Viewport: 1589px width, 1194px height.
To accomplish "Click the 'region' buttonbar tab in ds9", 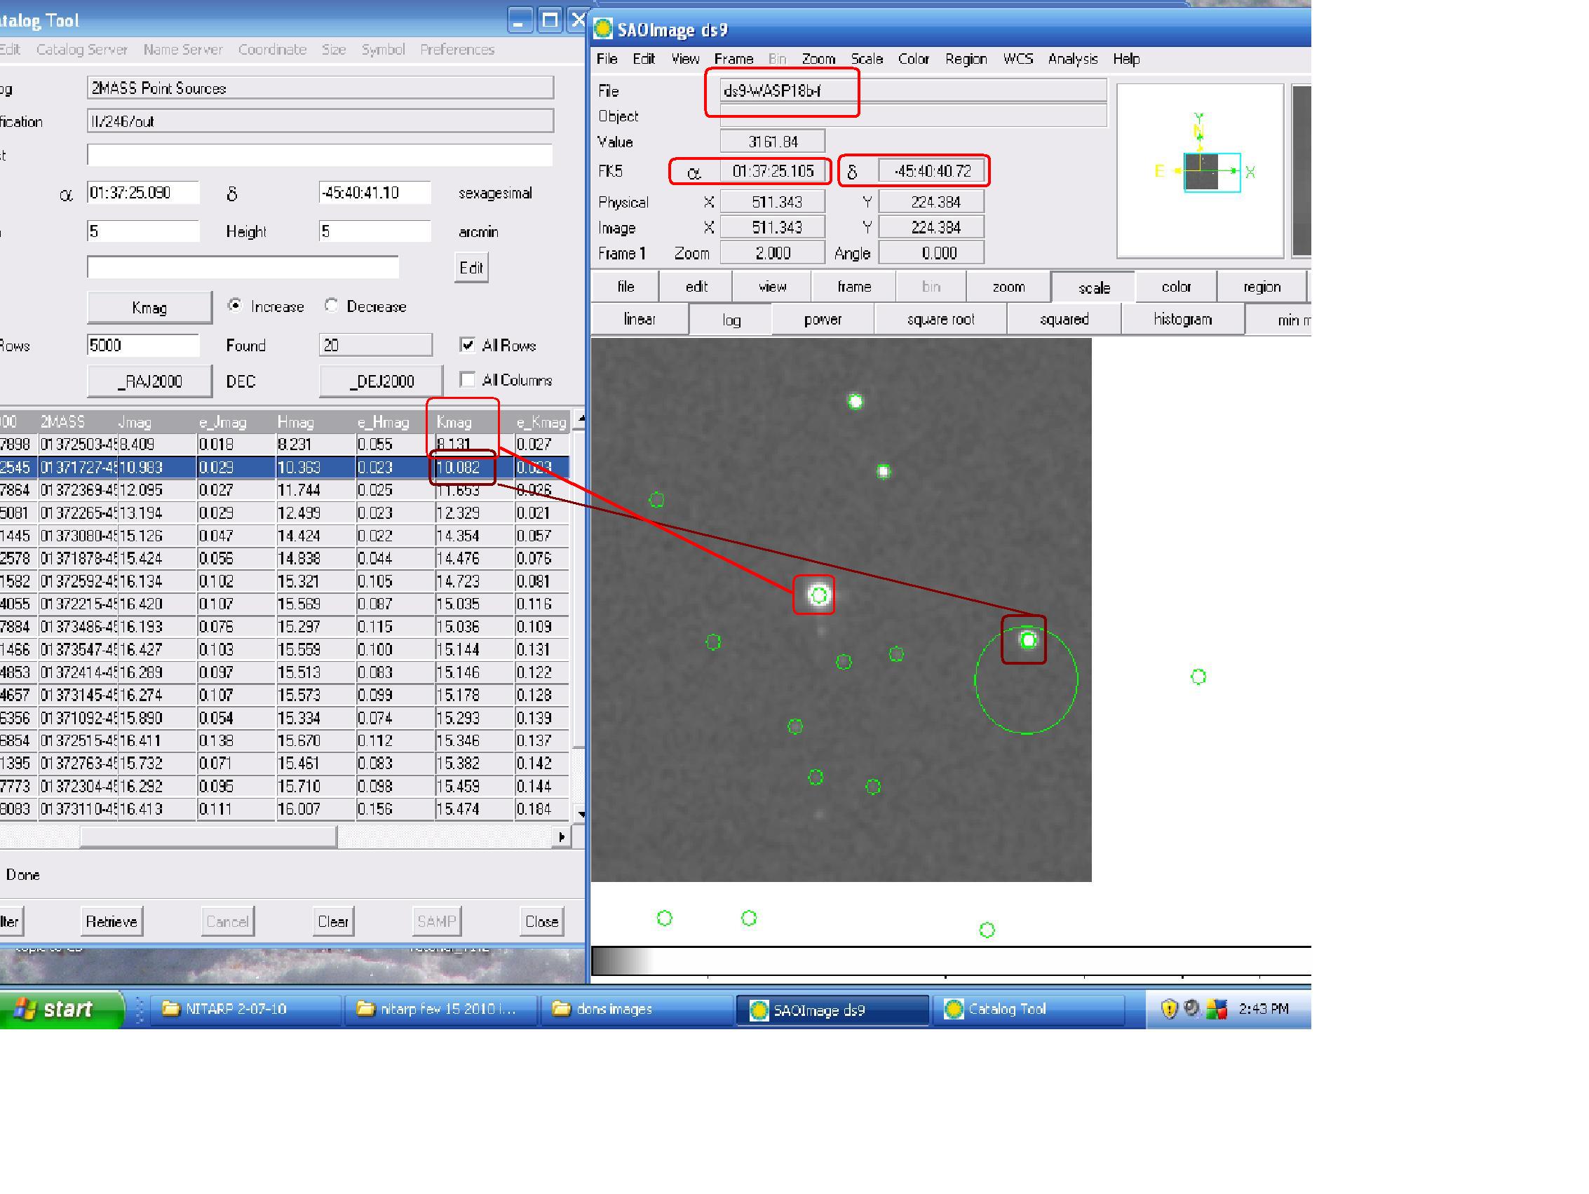I will [x=1262, y=287].
